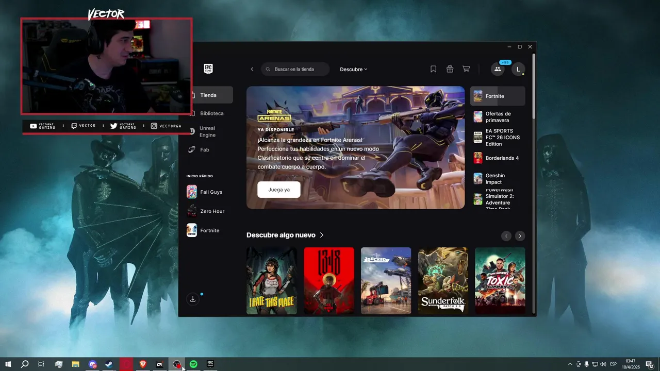Screen dimensions: 660x371
Task: Open the Windows Start menu
Action: (8, 364)
